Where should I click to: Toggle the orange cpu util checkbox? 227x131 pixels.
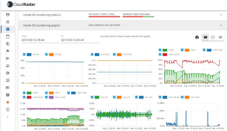[114, 97]
